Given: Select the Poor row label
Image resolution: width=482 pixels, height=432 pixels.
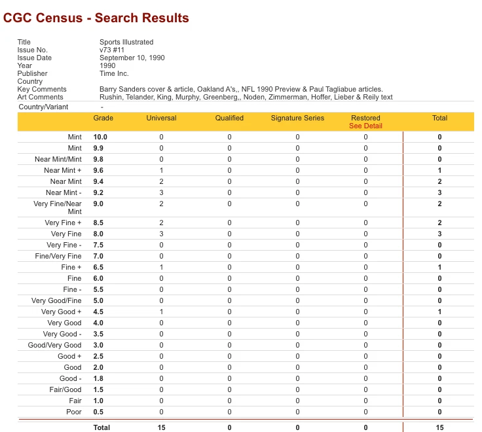Looking at the screenshot, I should pos(74,412).
